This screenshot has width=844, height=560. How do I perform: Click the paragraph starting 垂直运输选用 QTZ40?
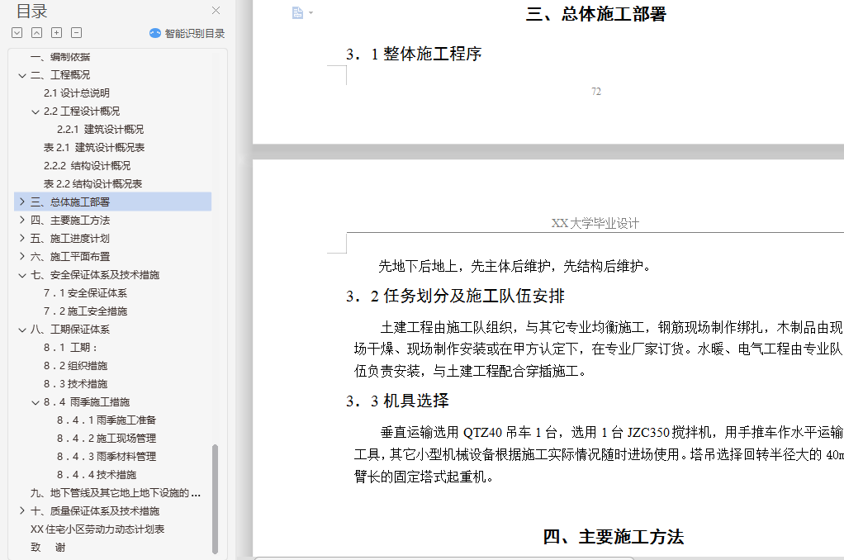599,454
